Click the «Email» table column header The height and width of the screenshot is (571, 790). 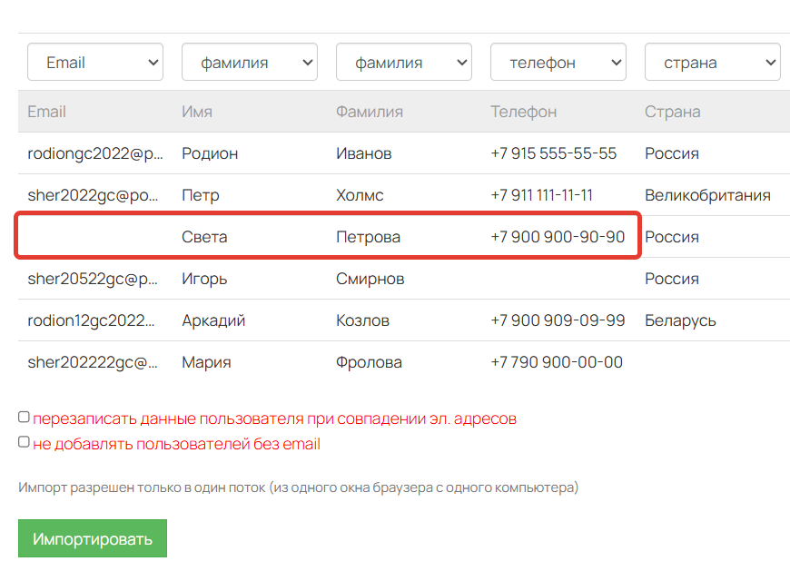[x=45, y=112]
